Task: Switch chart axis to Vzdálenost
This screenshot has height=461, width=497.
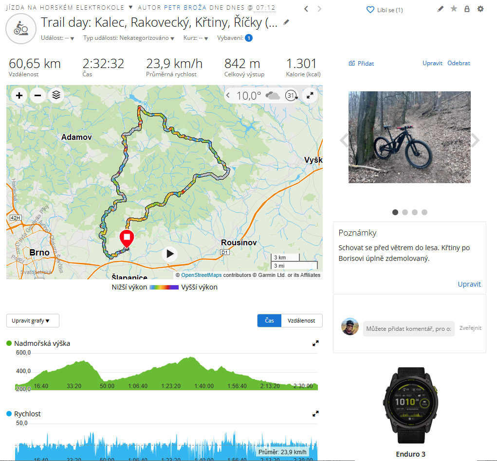Action: point(302,321)
